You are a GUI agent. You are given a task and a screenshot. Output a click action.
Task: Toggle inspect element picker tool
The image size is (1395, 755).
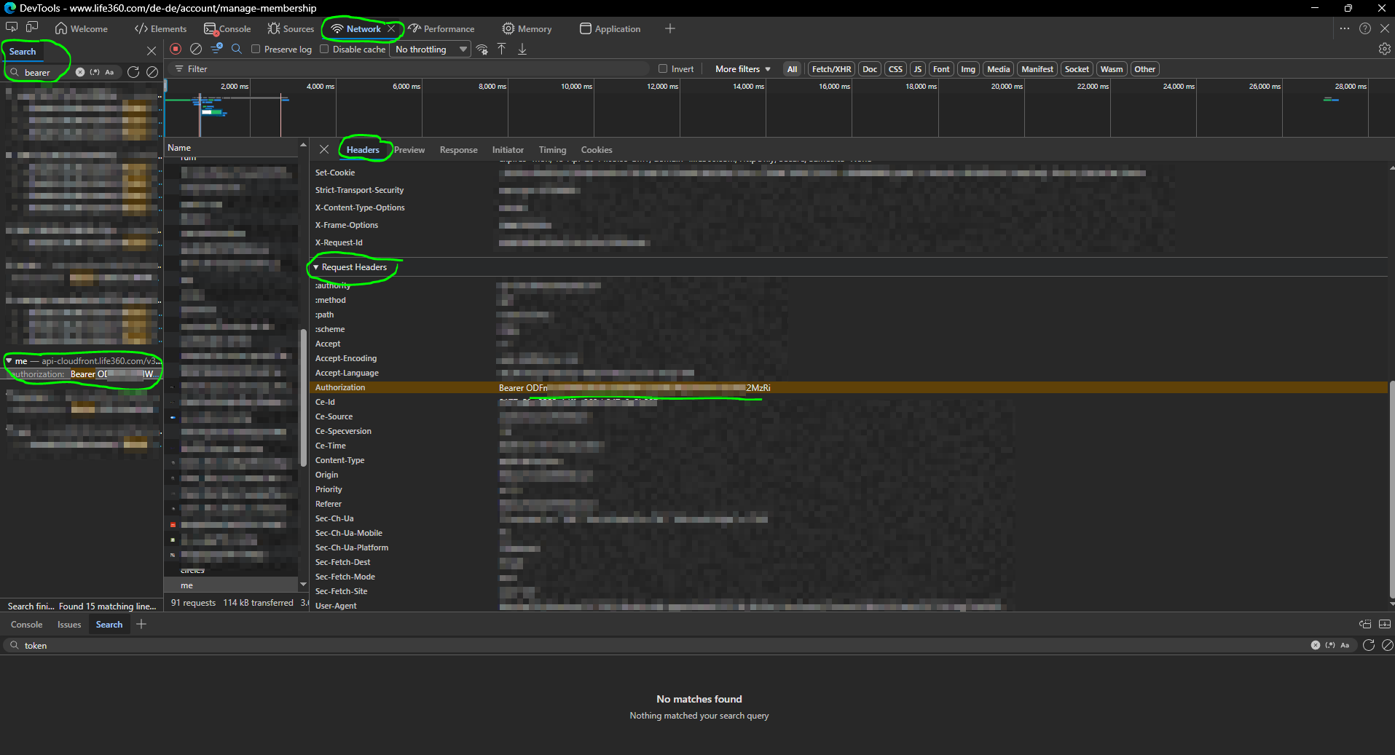click(x=12, y=28)
